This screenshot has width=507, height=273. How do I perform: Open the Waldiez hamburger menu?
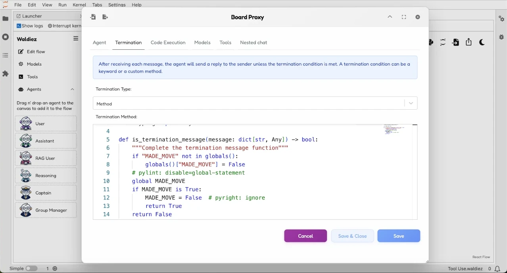(75, 39)
